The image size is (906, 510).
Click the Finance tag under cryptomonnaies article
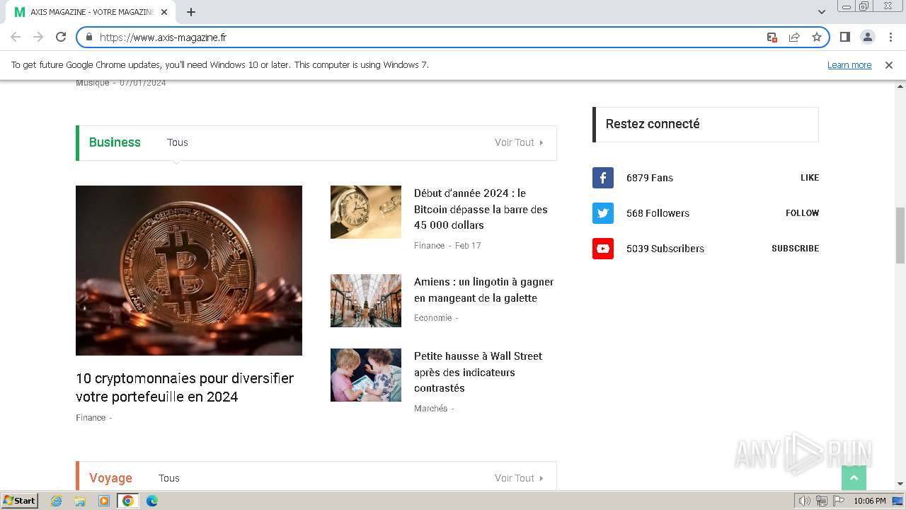click(91, 418)
